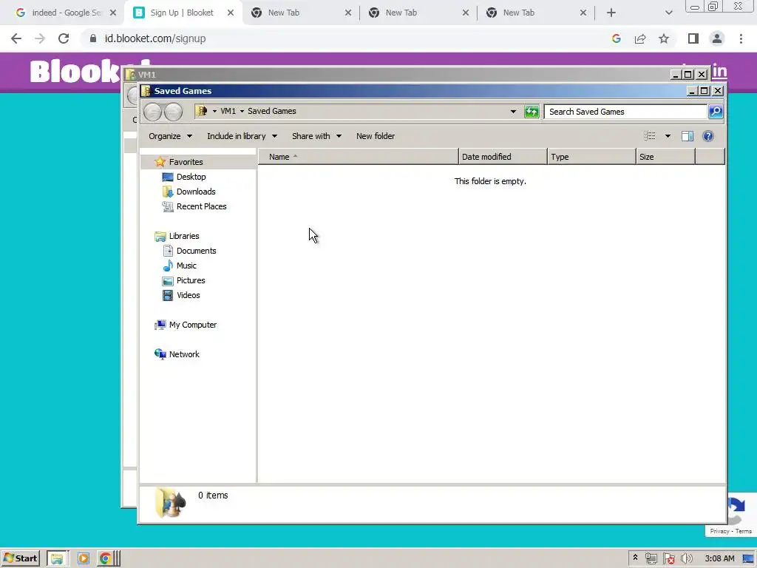Click network tray icon

pyautogui.click(x=651, y=559)
